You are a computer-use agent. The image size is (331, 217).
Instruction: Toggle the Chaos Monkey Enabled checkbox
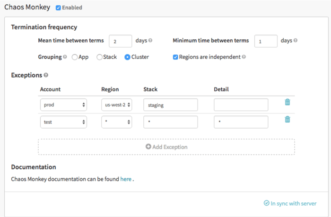click(58, 8)
